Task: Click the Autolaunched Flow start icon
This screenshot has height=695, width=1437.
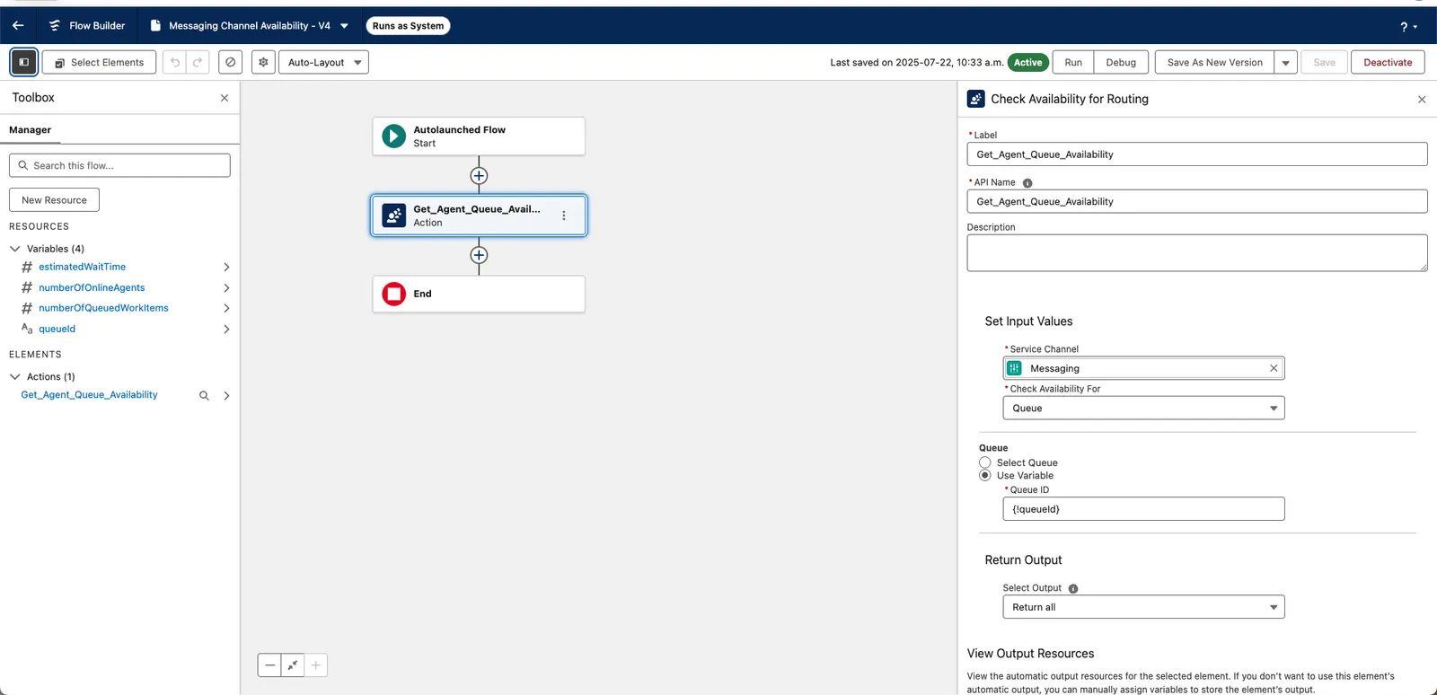Action: [x=393, y=136]
